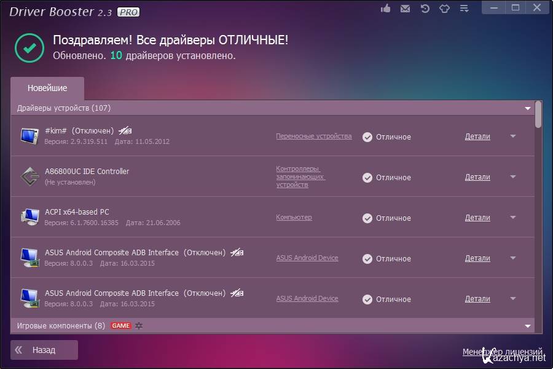Image resolution: width=553 pixels, height=369 pixels.
Task: Open the restore/rescue history icon
Action: tap(425, 9)
